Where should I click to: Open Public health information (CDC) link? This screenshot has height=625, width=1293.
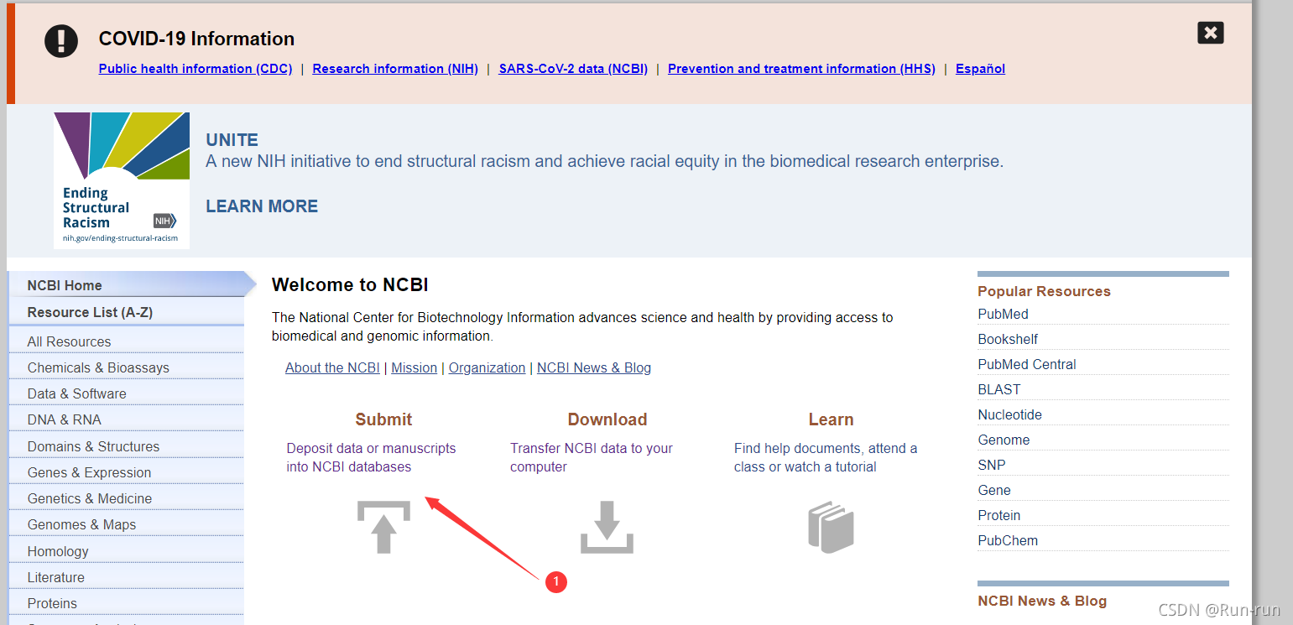click(x=196, y=69)
